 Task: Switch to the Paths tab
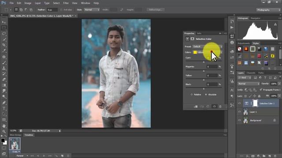pyautogui.click(x=261, y=73)
